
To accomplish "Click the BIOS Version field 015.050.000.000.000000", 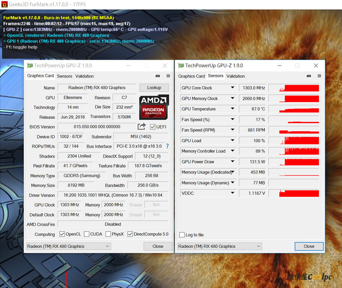I will [x=97, y=126].
